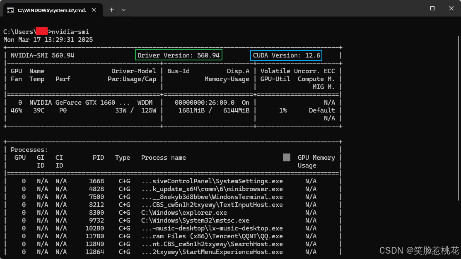Click the QQ.exe process name
The height and width of the screenshot is (259, 461).
tap(212, 236)
